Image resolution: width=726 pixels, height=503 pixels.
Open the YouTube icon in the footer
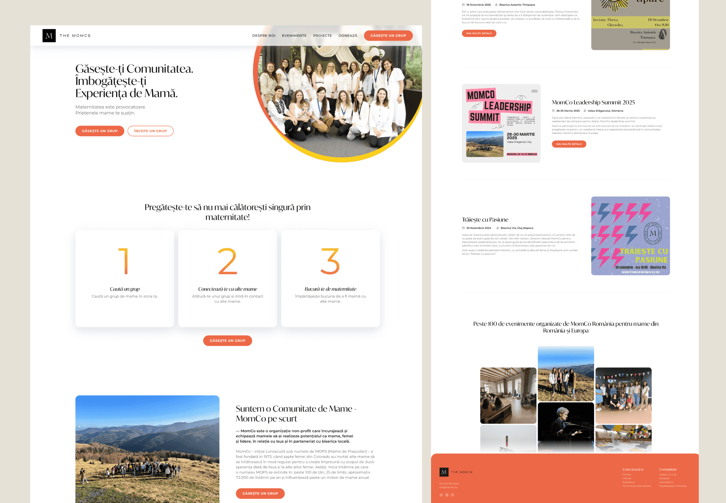point(452,495)
